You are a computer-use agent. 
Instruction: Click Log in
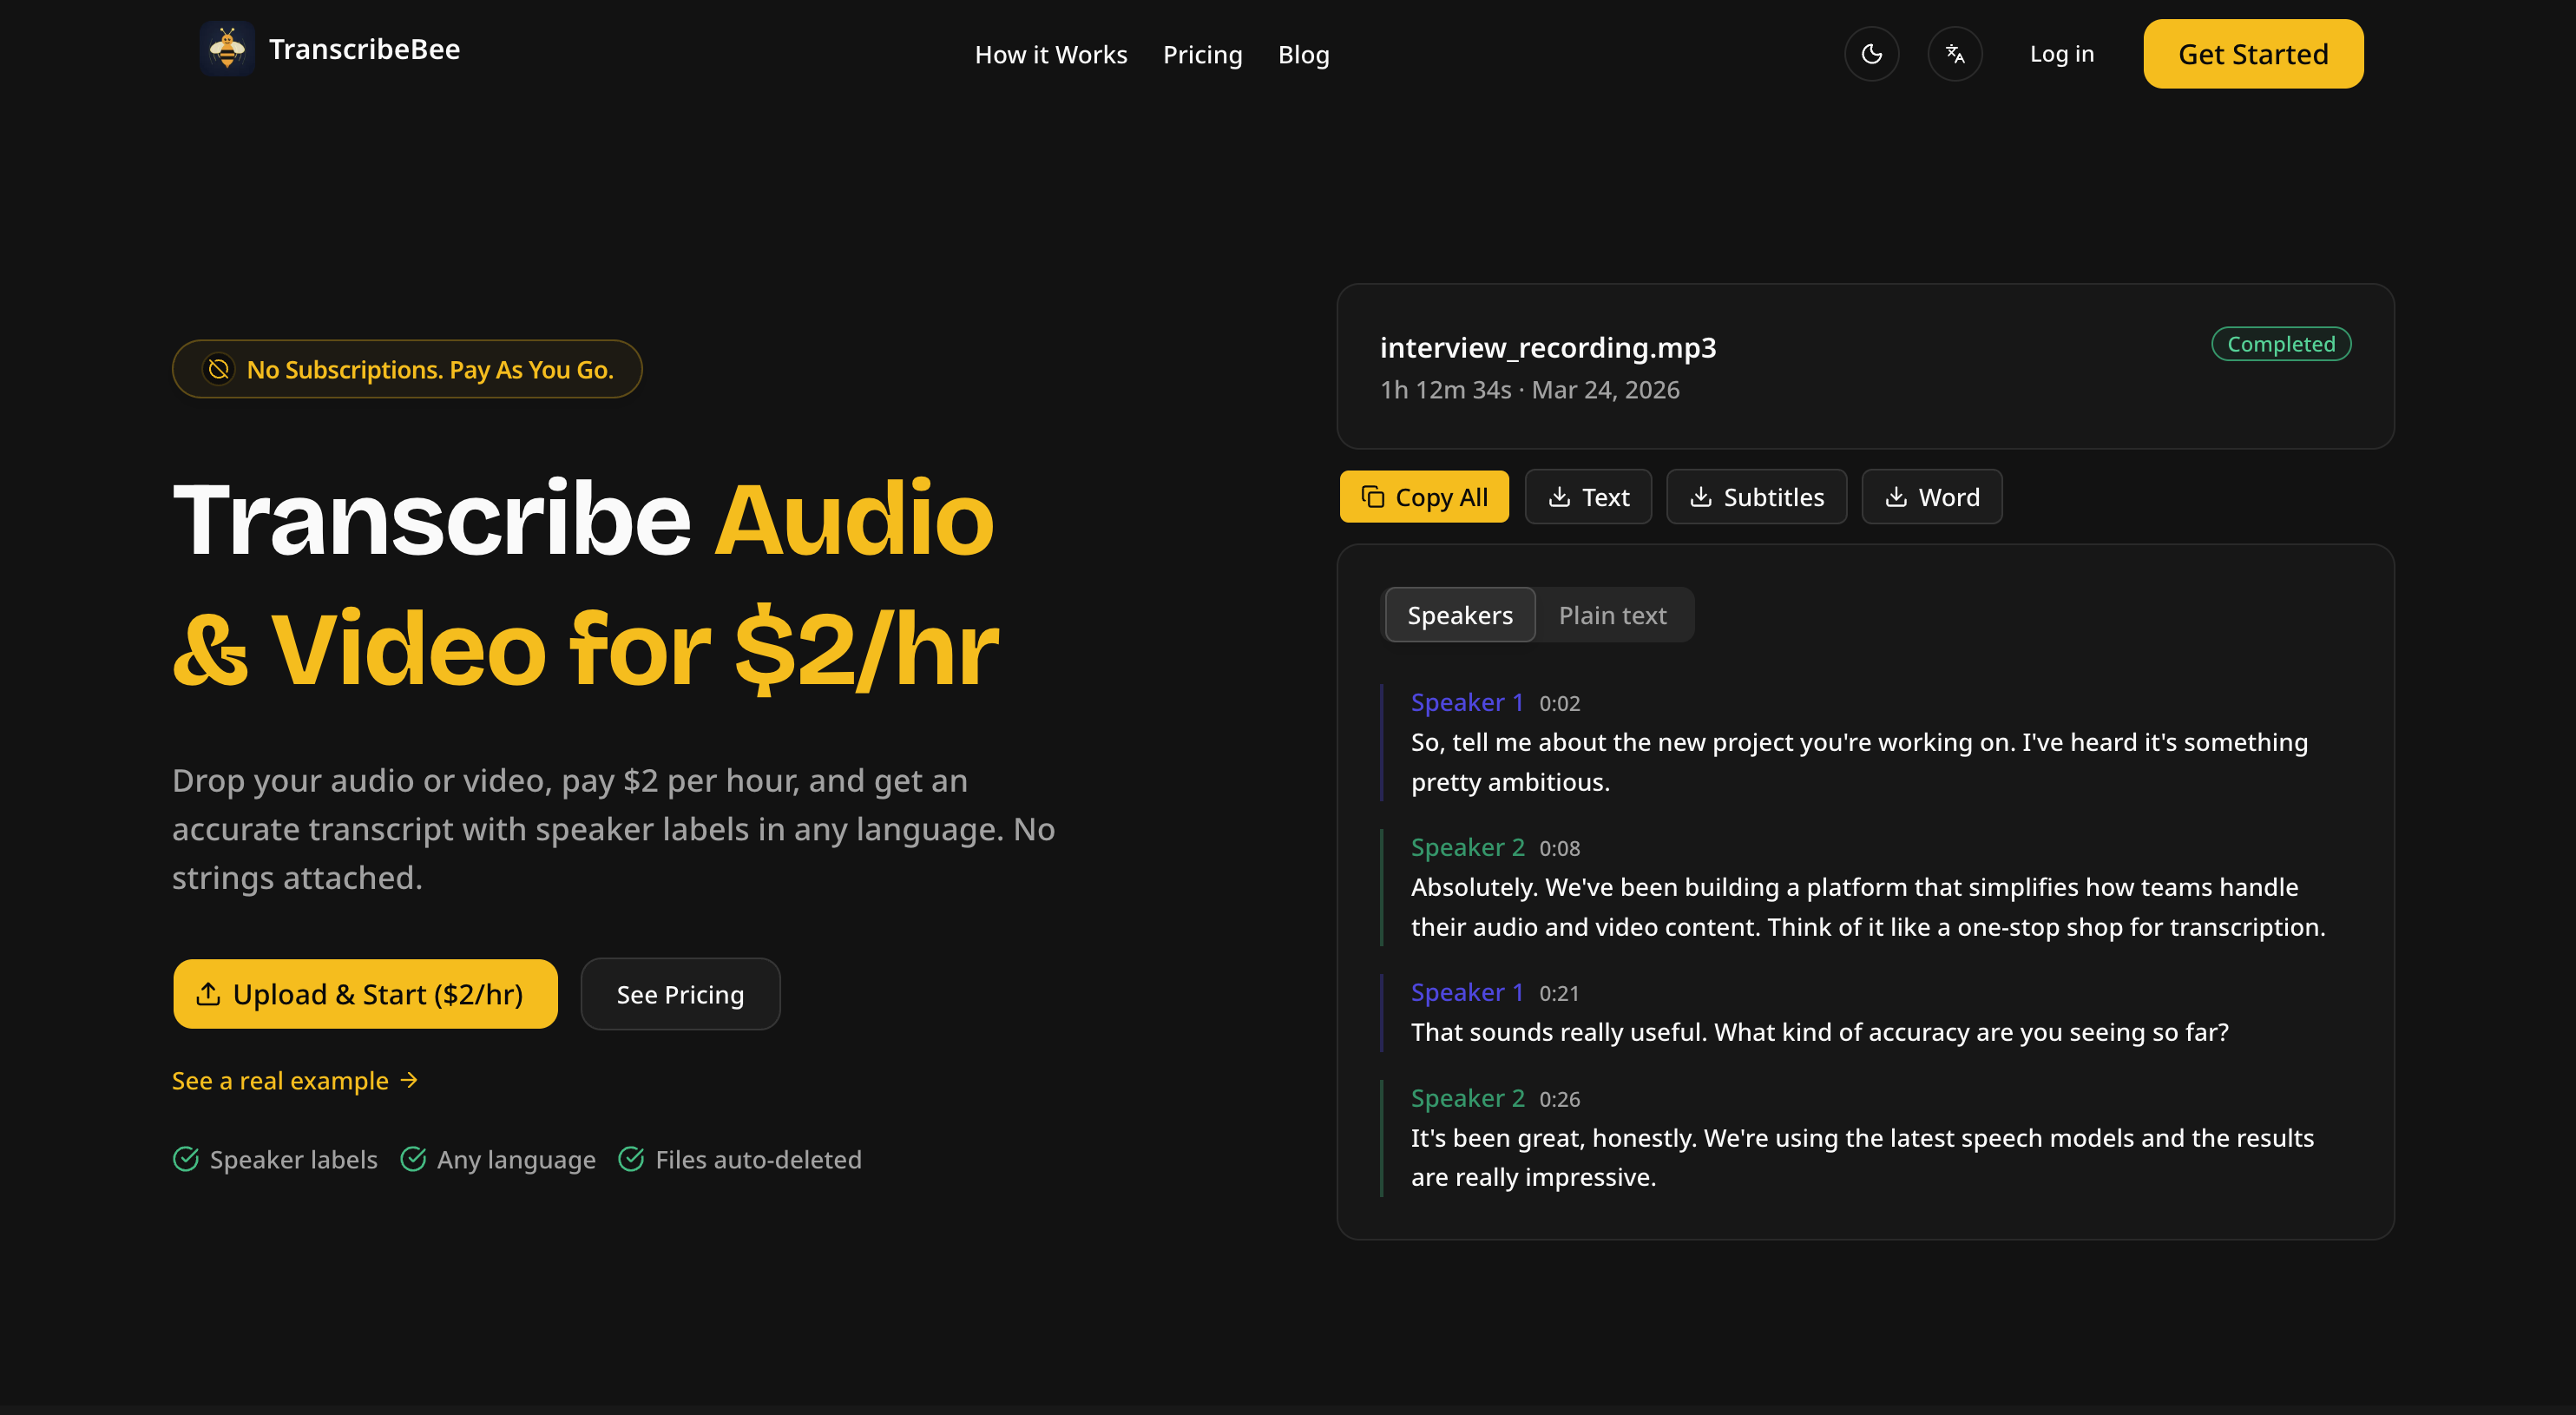point(2061,54)
